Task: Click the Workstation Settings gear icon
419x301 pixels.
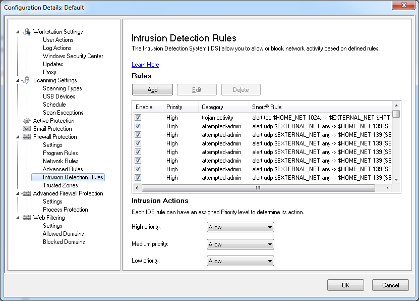Action: pos(27,32)
